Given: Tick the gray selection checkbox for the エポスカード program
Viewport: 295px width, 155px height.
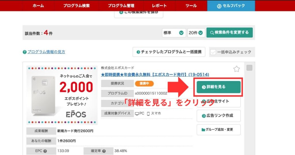Looking at the screenshot, I should (x=249, y=68).
